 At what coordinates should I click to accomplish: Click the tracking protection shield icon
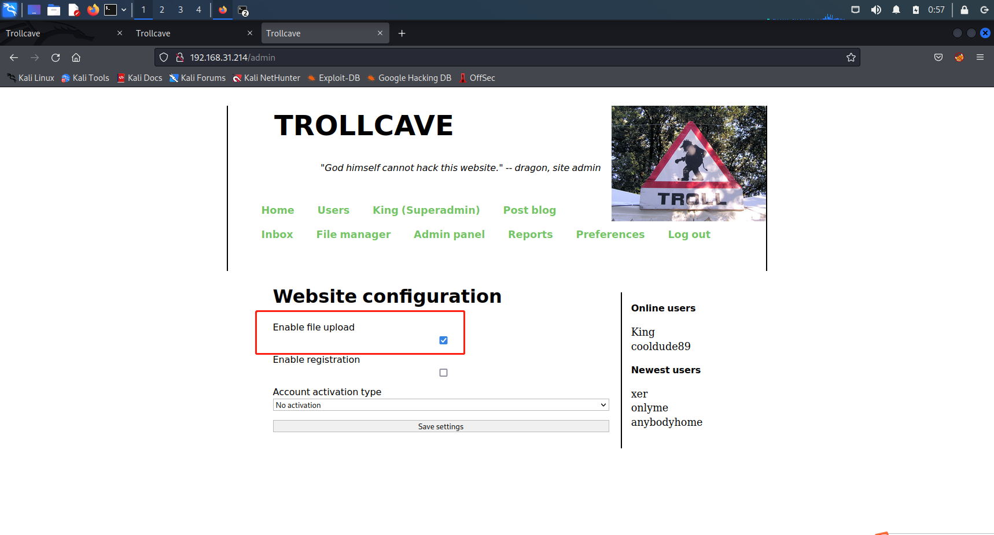[164, 57]
